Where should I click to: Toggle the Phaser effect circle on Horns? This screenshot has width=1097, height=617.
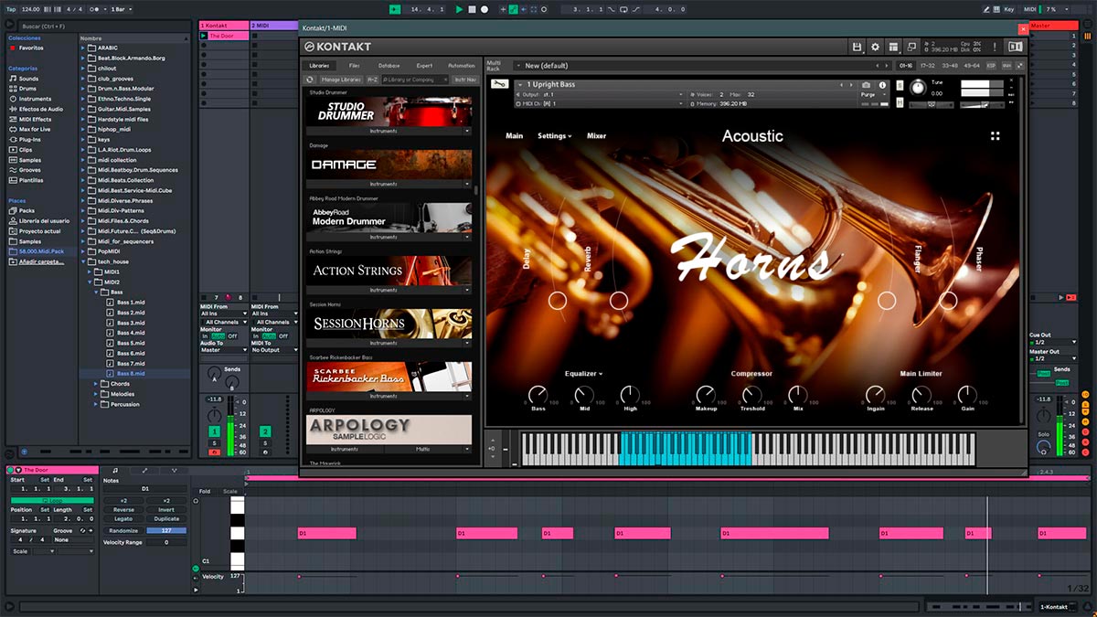(x=948, y=300)
